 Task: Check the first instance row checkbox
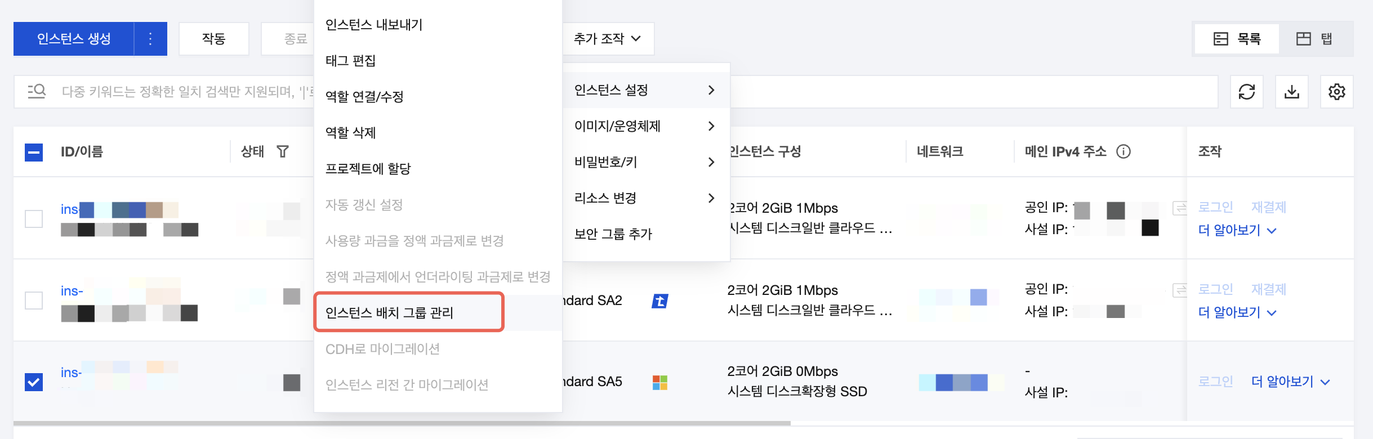[x=34, y=218]
